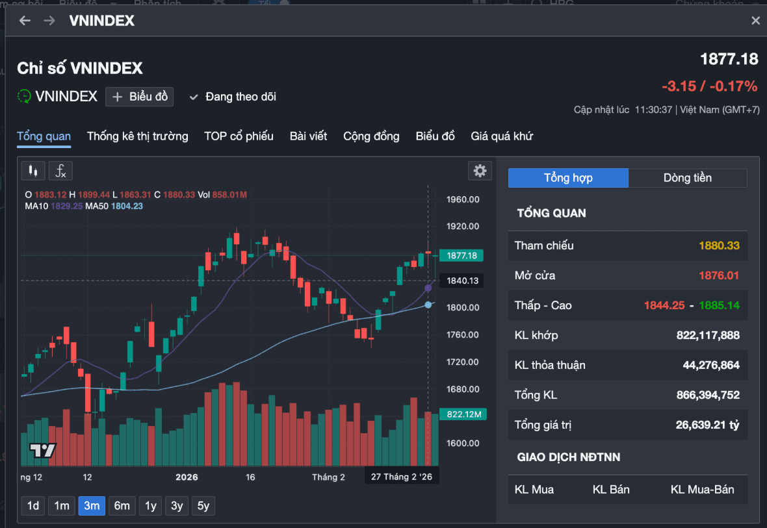767x528 pixels.
Task: Click the 822.12M volume label
Action: 463,414
